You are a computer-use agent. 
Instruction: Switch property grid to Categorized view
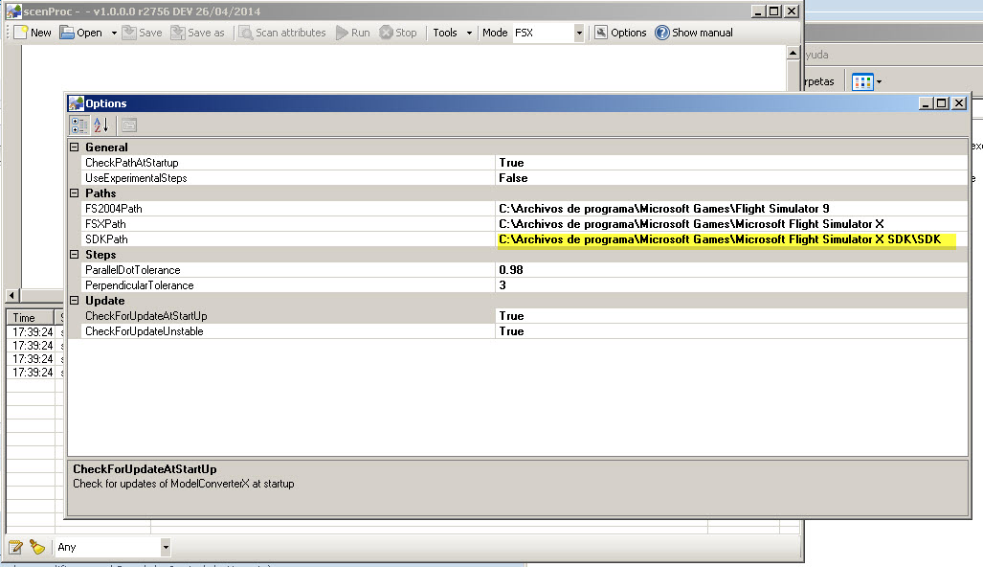click(79, 125)
